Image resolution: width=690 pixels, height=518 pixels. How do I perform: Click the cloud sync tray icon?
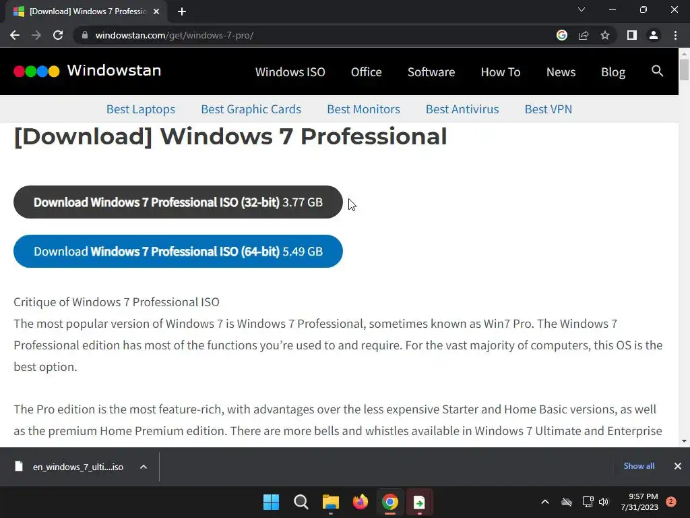coord(567,502)
